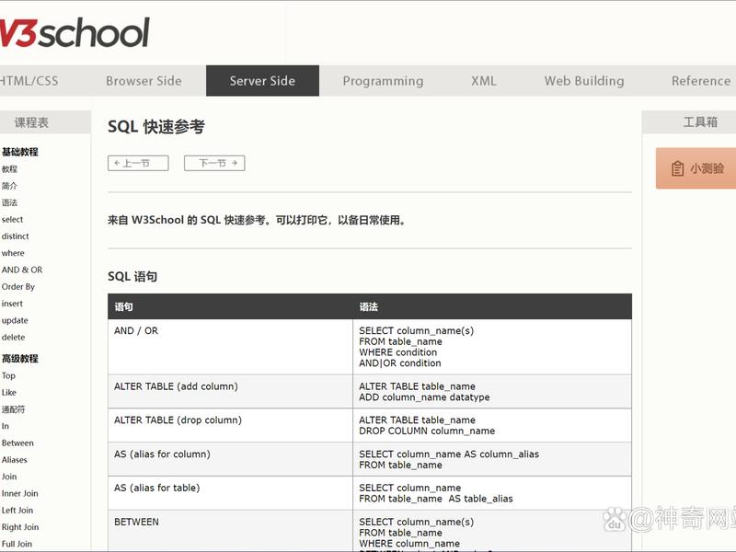Click the 基础教程 section heading
736x552 pixels.
click(20, 152)
